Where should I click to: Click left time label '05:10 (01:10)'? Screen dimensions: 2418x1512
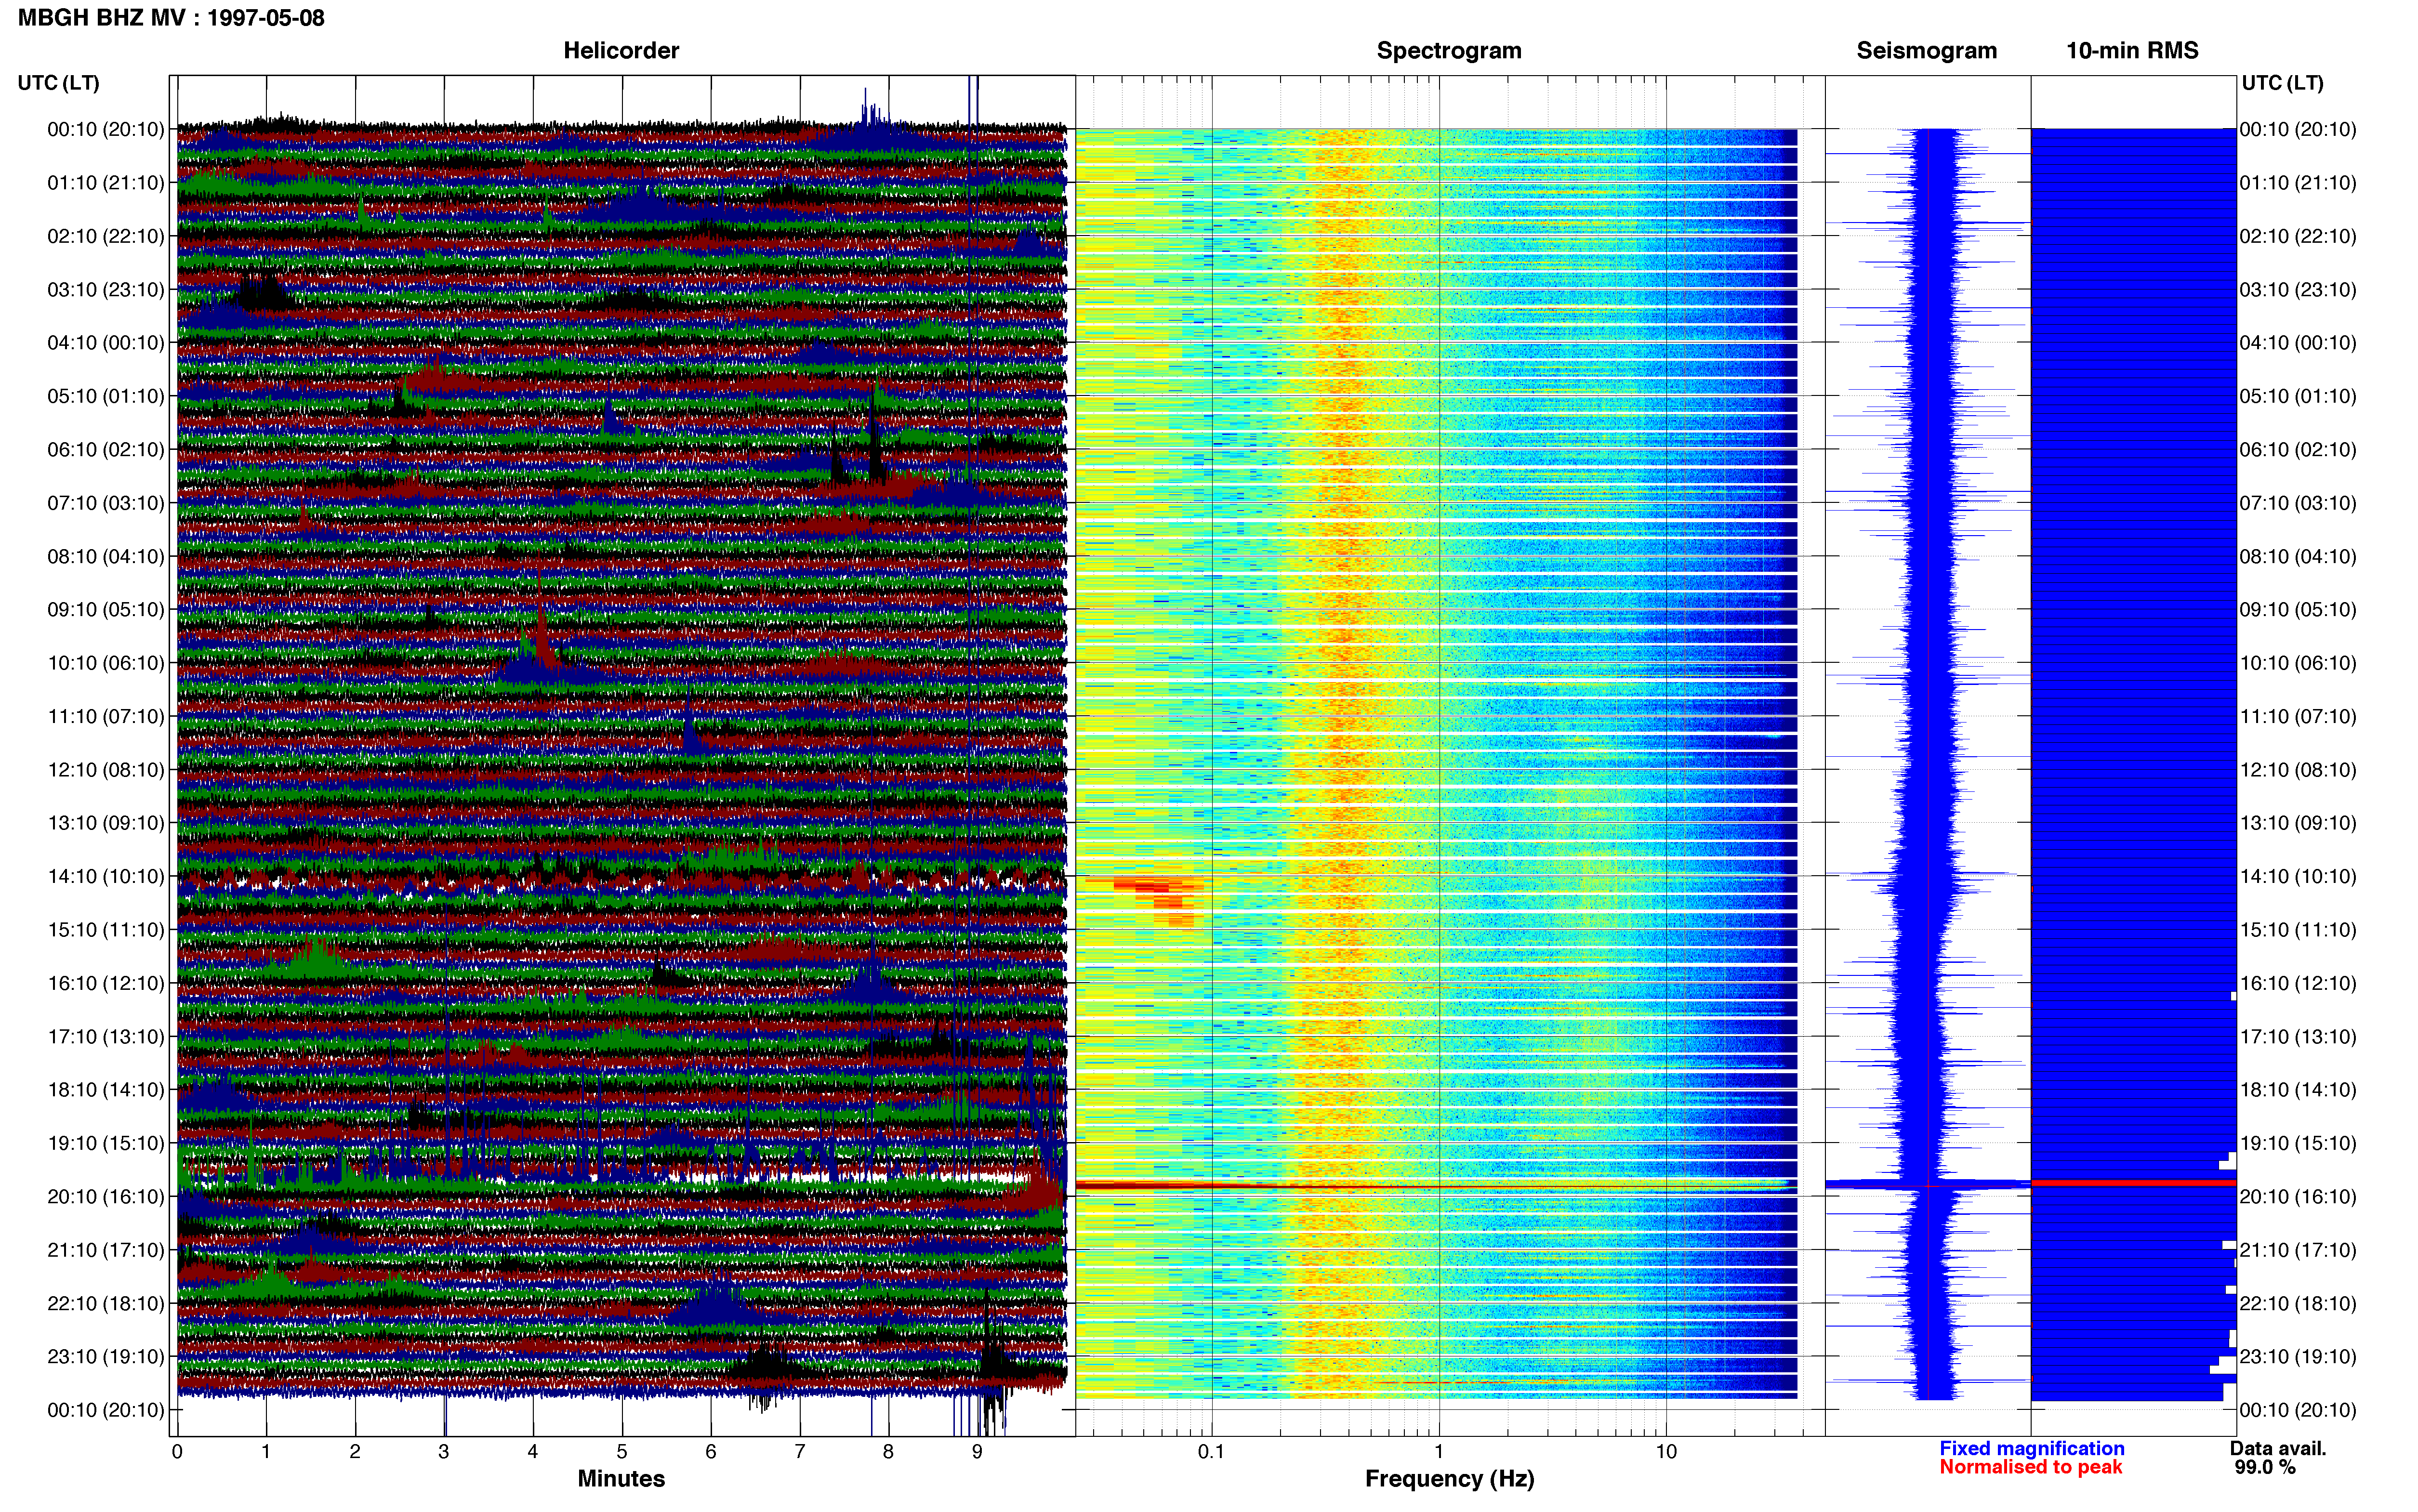pos(106,396)
